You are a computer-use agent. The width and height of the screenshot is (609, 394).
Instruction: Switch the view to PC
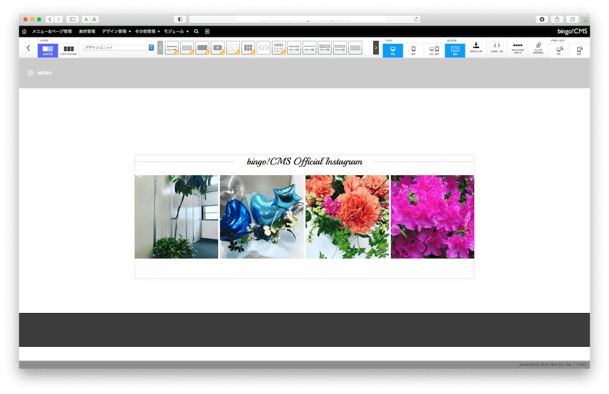(393, 50)
